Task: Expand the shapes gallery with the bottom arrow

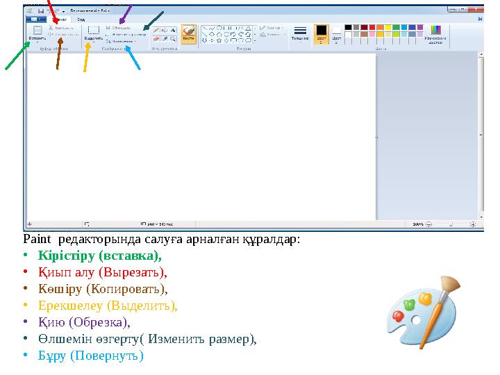Action: (x=254, y=40)
